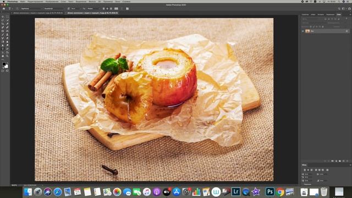Open the Warp Text dialog
This screenshot has height=198, width=352.
122,9
